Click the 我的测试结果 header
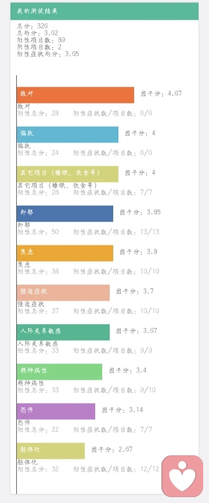 point(105,11)
